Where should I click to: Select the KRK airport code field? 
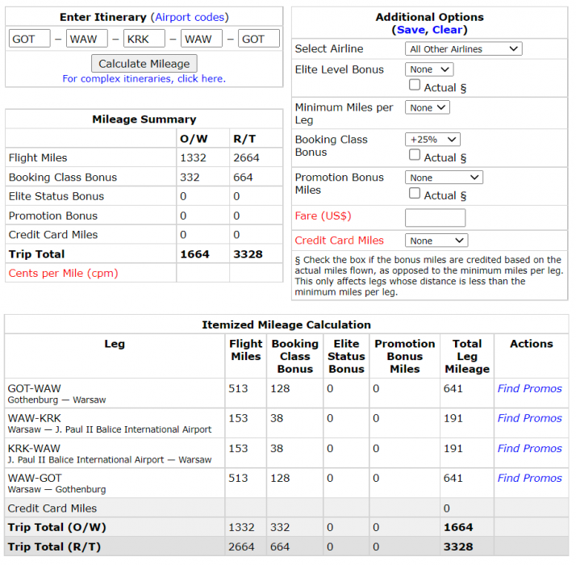tap(144, 39)
